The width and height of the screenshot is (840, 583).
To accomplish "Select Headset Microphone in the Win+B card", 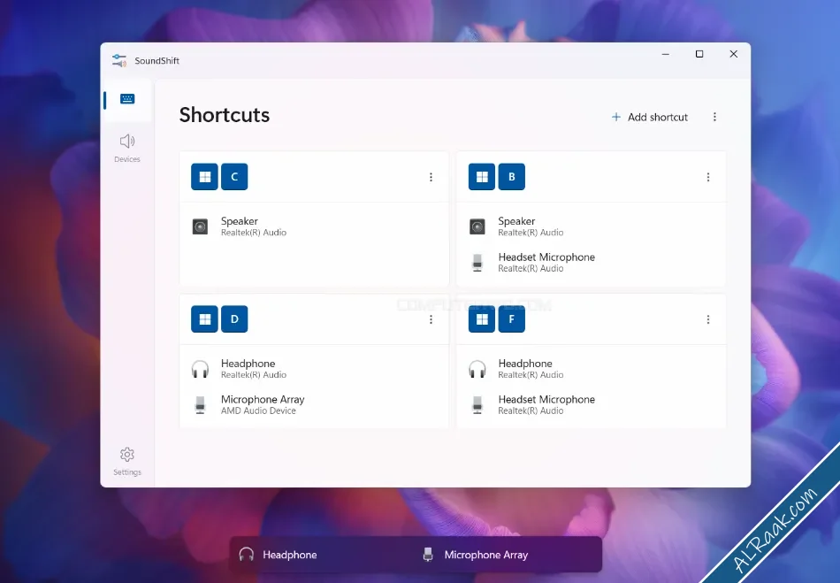I will 546,257.
